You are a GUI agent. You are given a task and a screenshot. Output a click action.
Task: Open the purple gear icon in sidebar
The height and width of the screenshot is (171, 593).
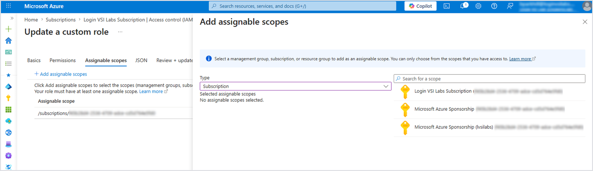[9, 156]
